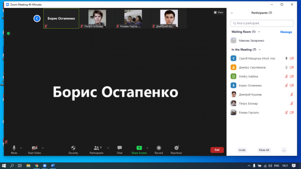301x169 pixels.
Task: Select Борис Остапенко in participants list
Action: (x=262, y=85)
